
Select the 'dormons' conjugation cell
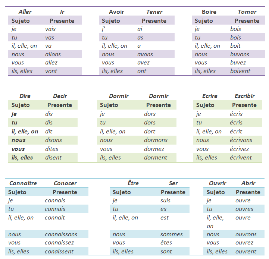coord(156,140)
